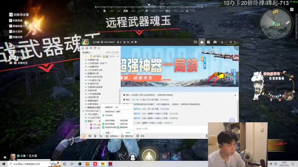Image resolution: width=298 pixels, height=167 pixels.
Task: Click F1 英雄技能介绍 in game menu
Action: (18, 26)
